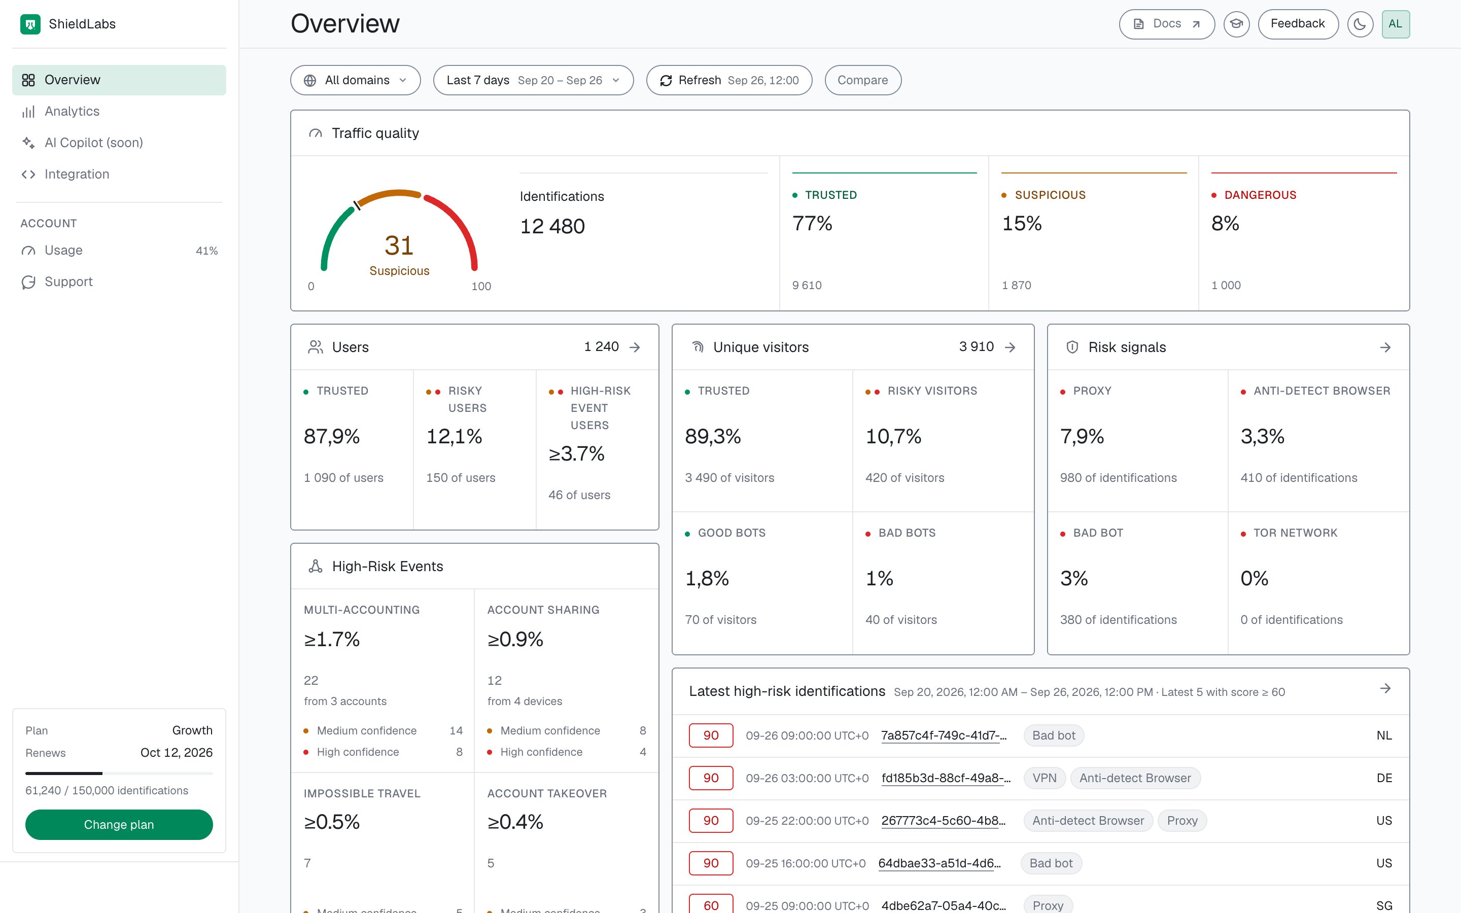
Task: Click the AI Copilot sparkle icon
Action: click(28, 143)
